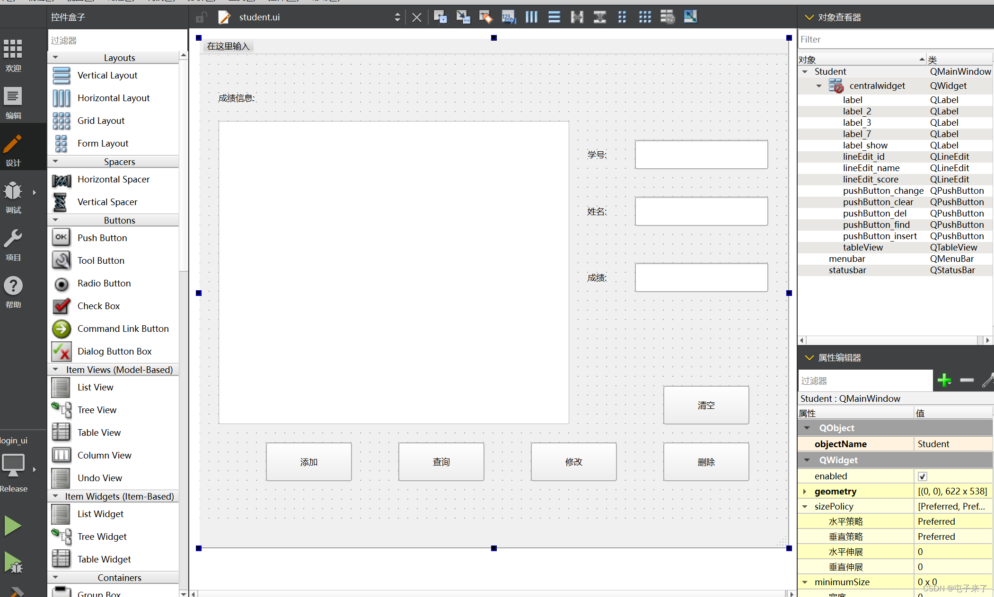The height and width of the screenshot is (597, 994).
Task: Click the green Run button
Action: click(x=13, y=526)
